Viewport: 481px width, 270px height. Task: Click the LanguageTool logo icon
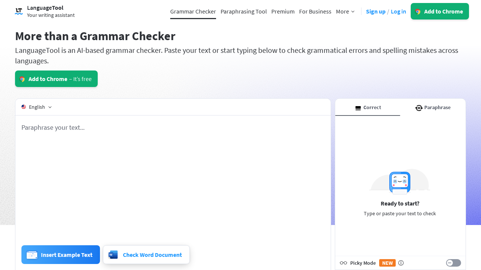pos(18,11)
